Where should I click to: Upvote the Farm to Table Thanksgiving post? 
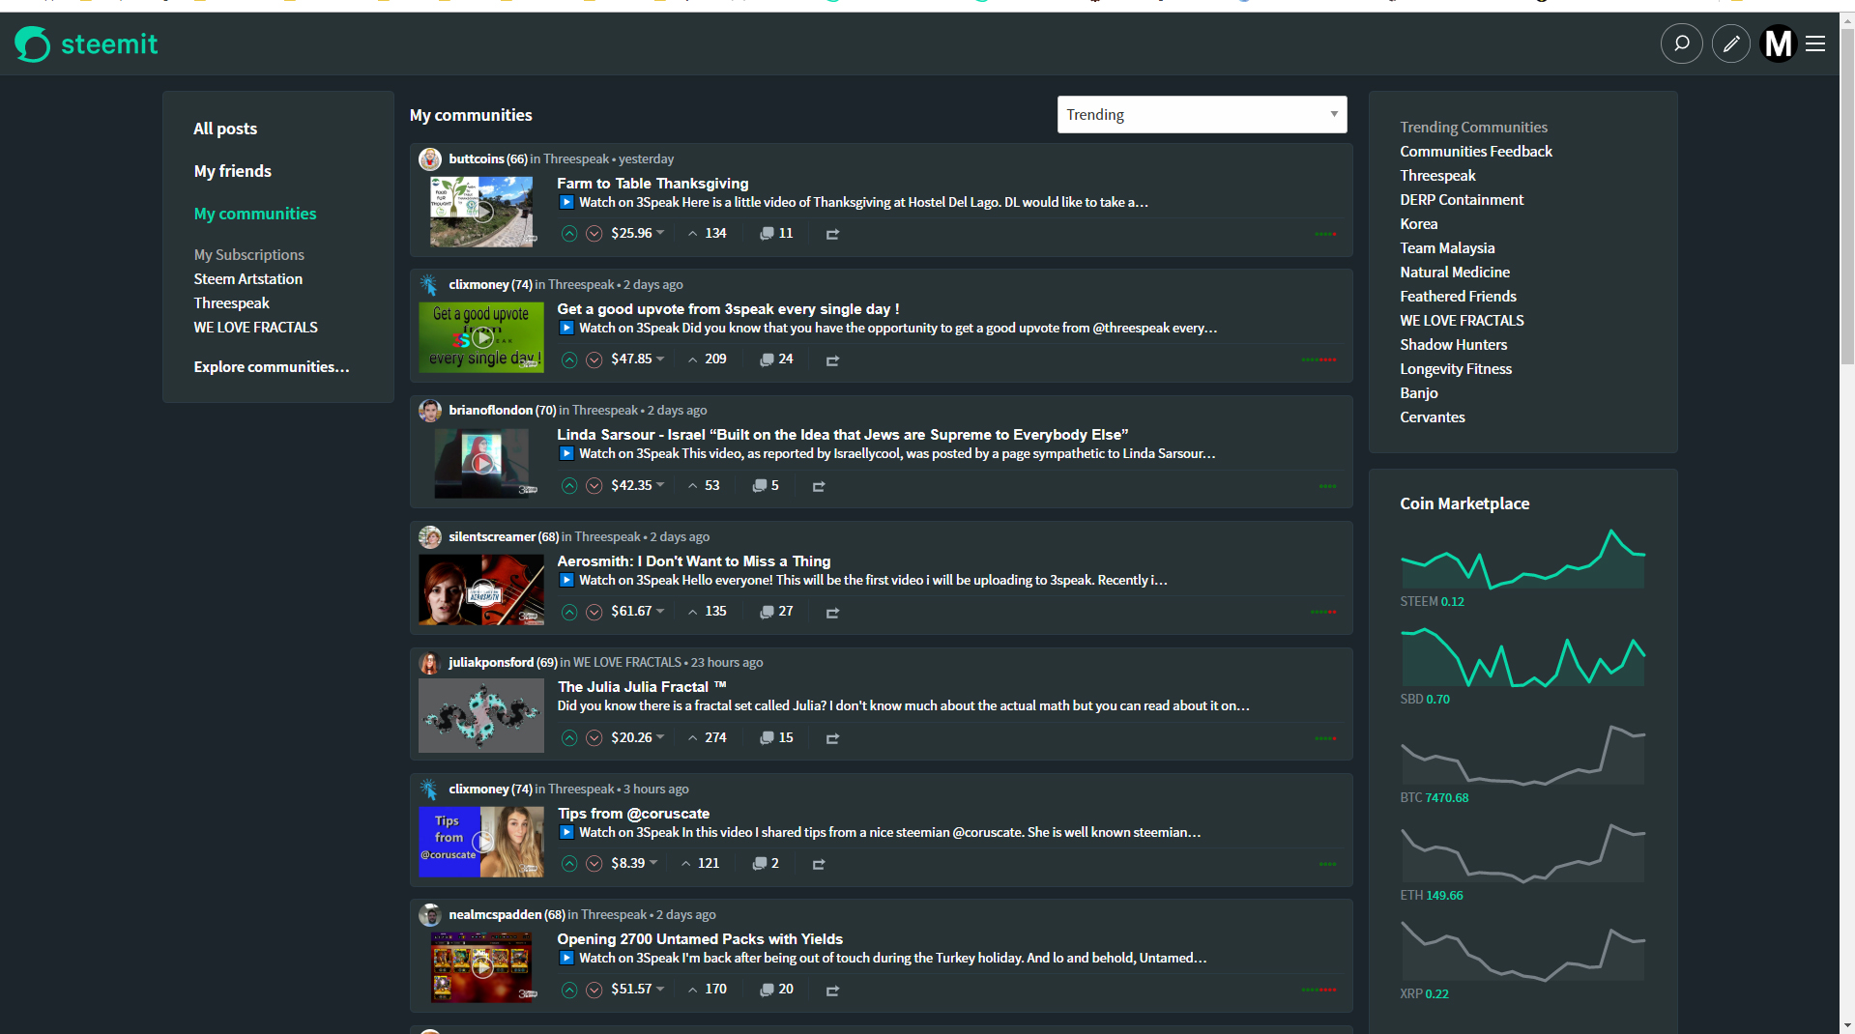tap(569, 233)
